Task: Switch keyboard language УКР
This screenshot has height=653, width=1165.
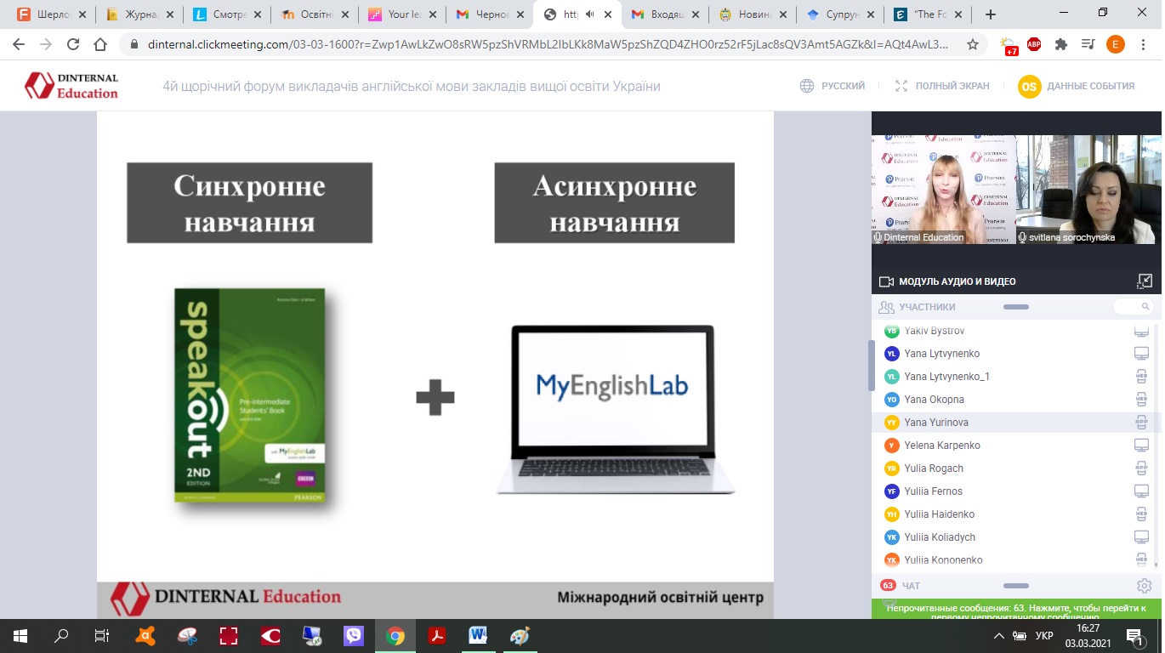Action: 1044,636
